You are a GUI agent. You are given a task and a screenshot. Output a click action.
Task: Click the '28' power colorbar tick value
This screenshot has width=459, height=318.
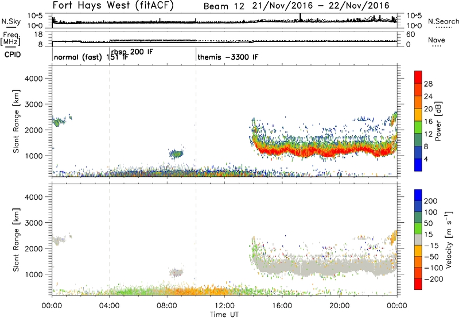point(428,84)
